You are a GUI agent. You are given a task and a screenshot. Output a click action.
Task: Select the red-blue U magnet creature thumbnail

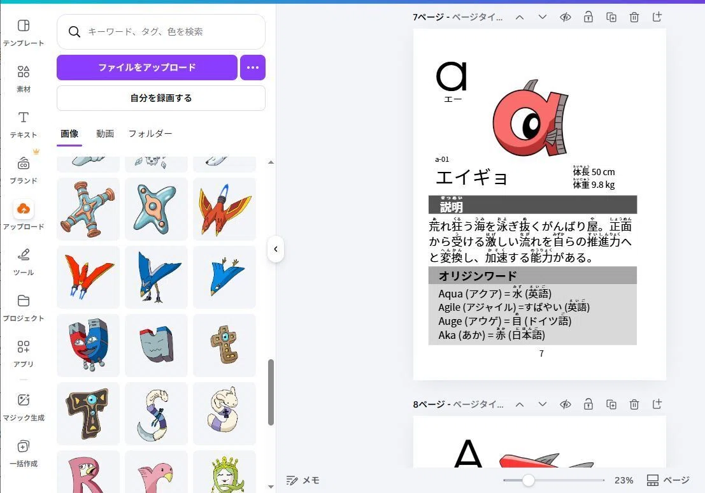point(88,345)
